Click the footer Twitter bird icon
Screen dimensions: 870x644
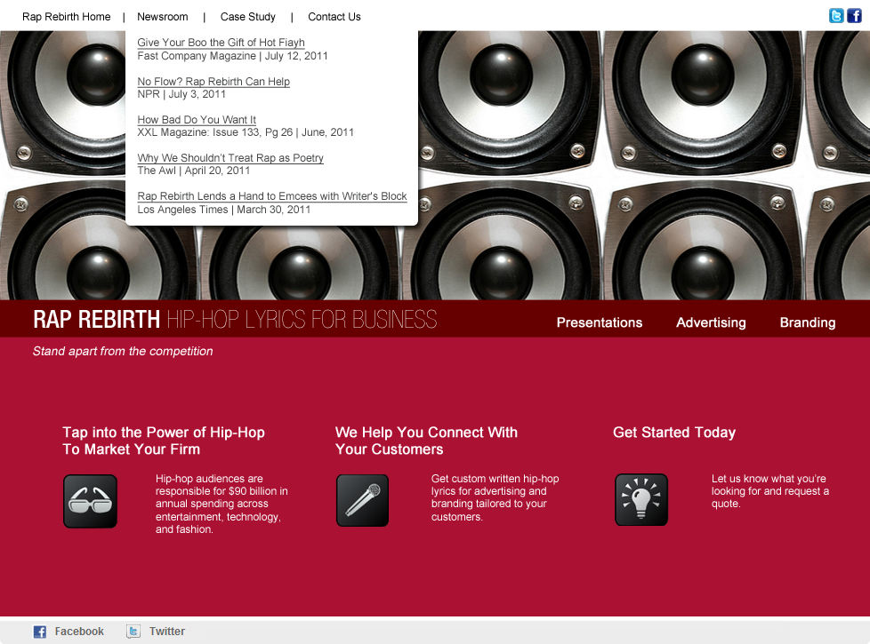click(133, 632)
